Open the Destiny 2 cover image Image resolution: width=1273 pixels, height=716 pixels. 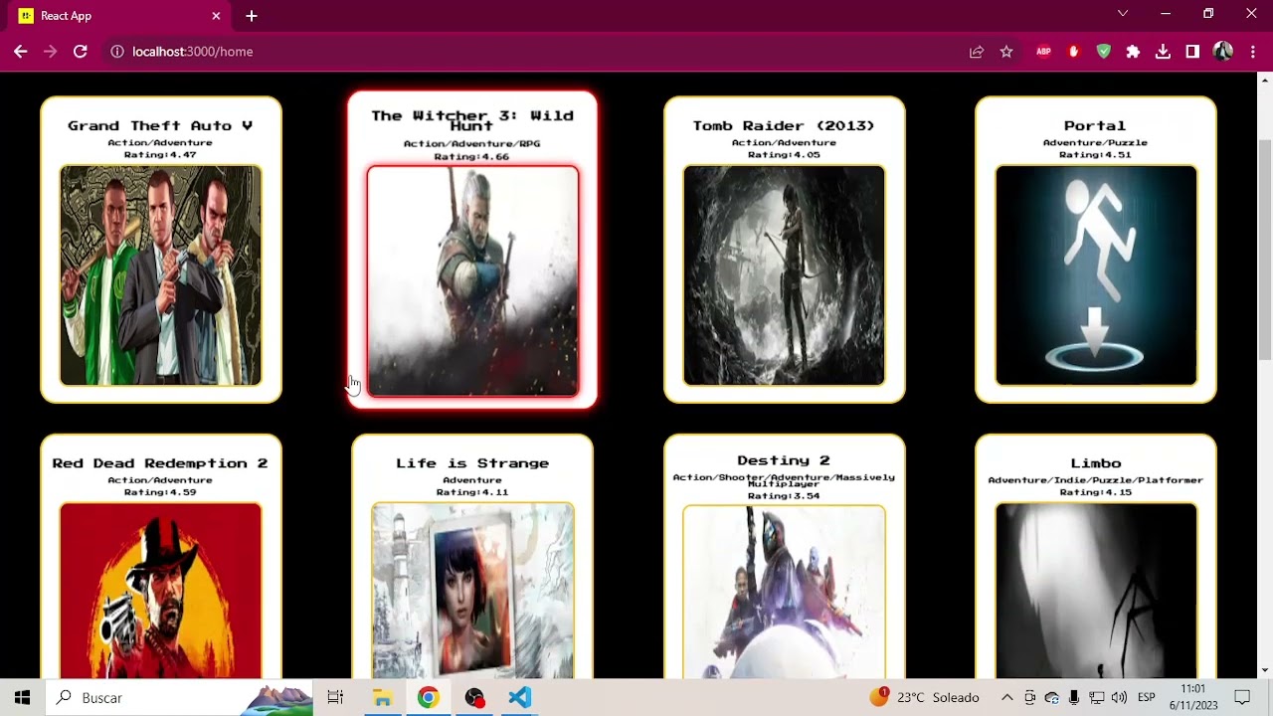(784, 592)
